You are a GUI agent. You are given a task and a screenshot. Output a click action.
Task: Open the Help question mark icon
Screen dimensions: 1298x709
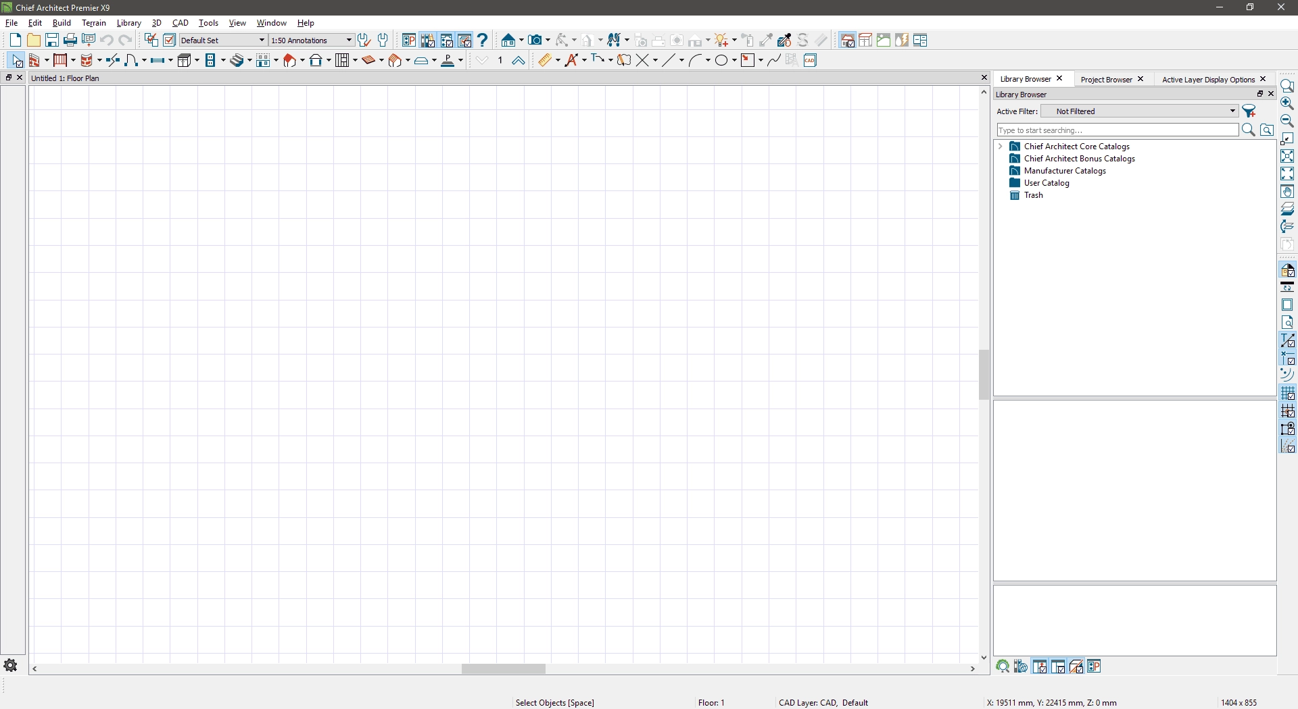pos(483,41)
